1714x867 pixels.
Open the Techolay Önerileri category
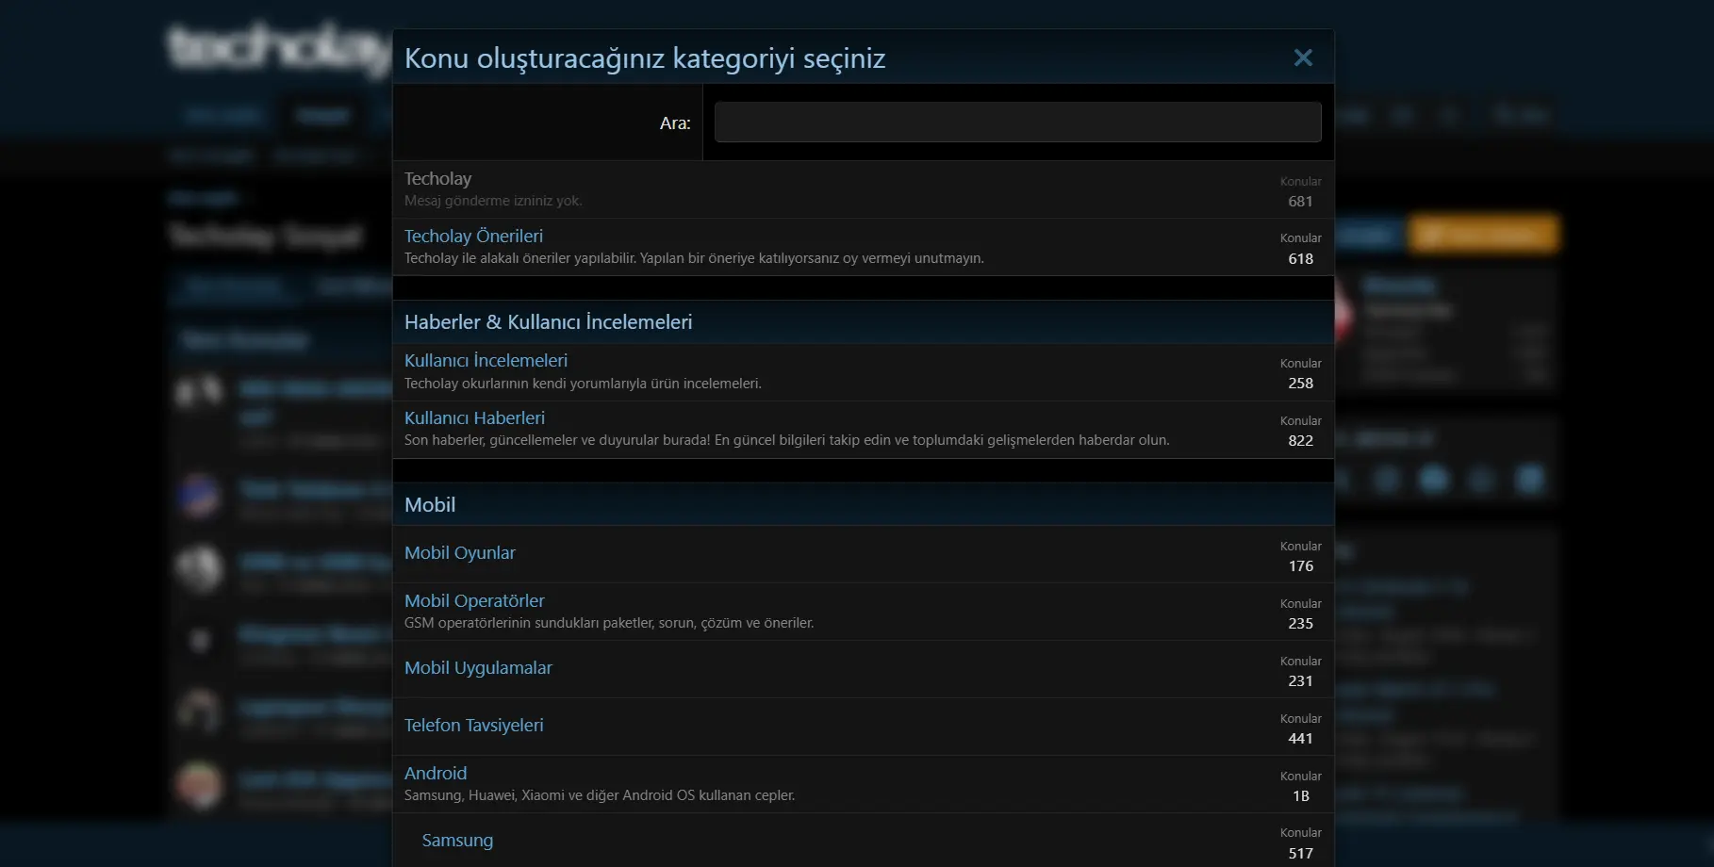point(473,237)
